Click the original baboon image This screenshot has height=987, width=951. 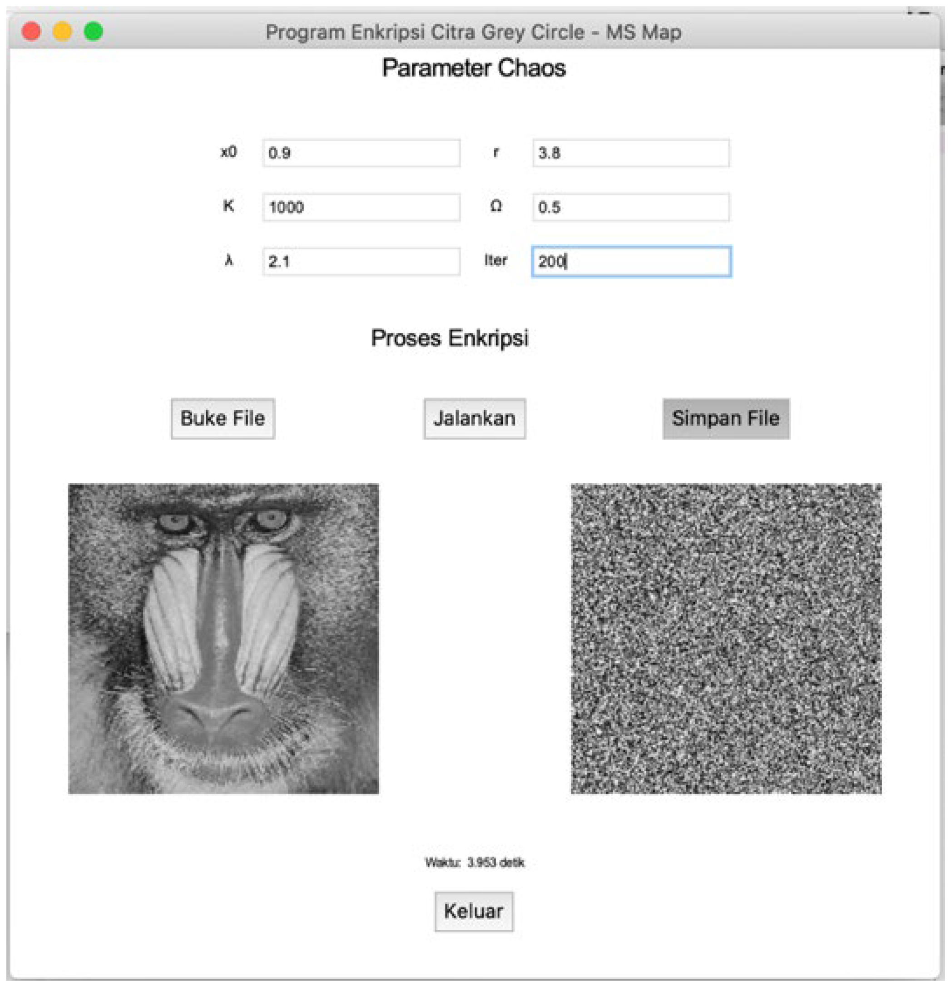point(223,639)
